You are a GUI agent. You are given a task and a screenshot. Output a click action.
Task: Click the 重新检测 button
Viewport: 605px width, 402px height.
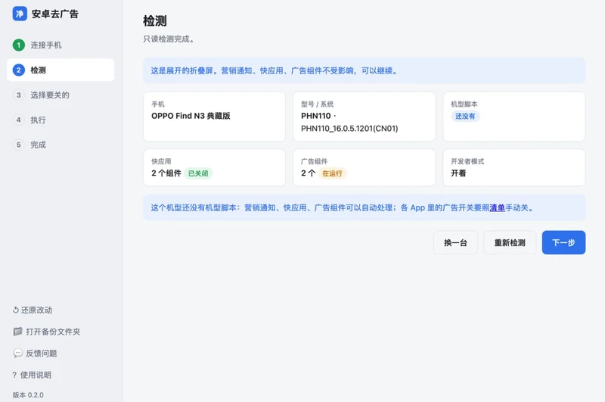[x=510, y=242]
